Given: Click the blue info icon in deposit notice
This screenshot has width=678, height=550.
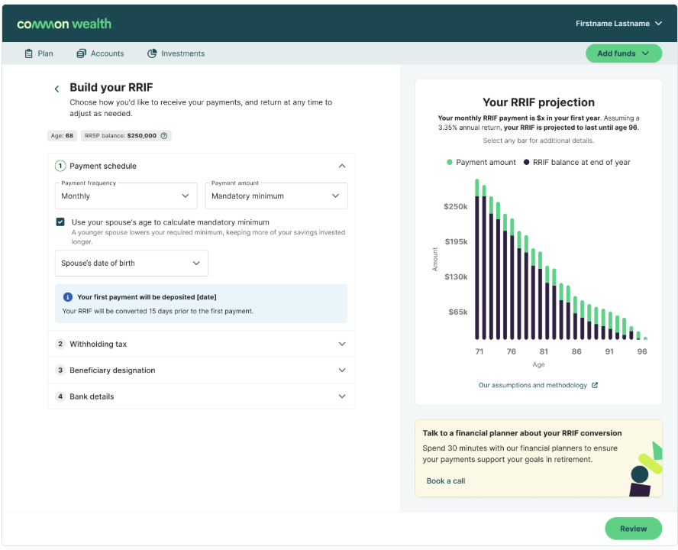Looking at the screenshot, I should click(x=68, y=297).
